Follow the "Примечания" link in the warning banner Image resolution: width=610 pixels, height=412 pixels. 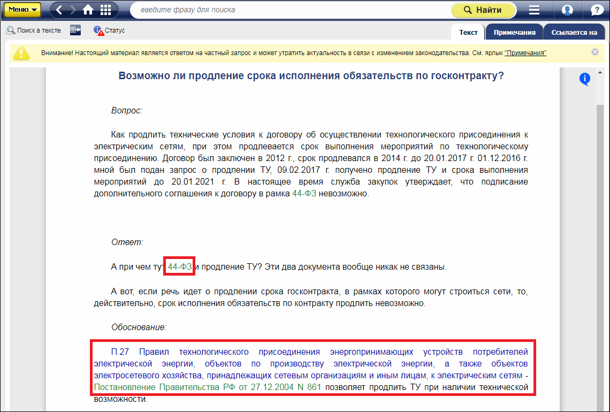[x=525, y=53]
